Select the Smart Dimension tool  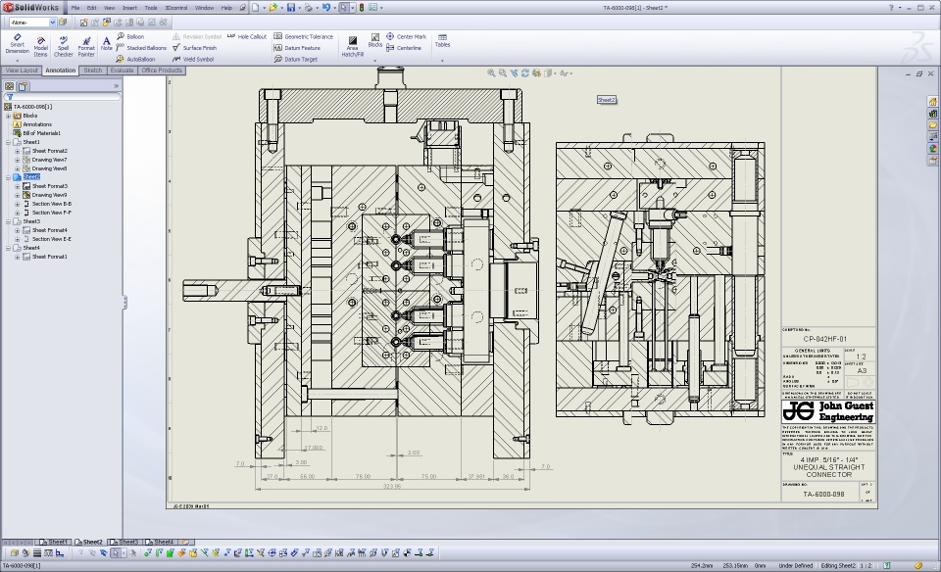pos(17,43)
